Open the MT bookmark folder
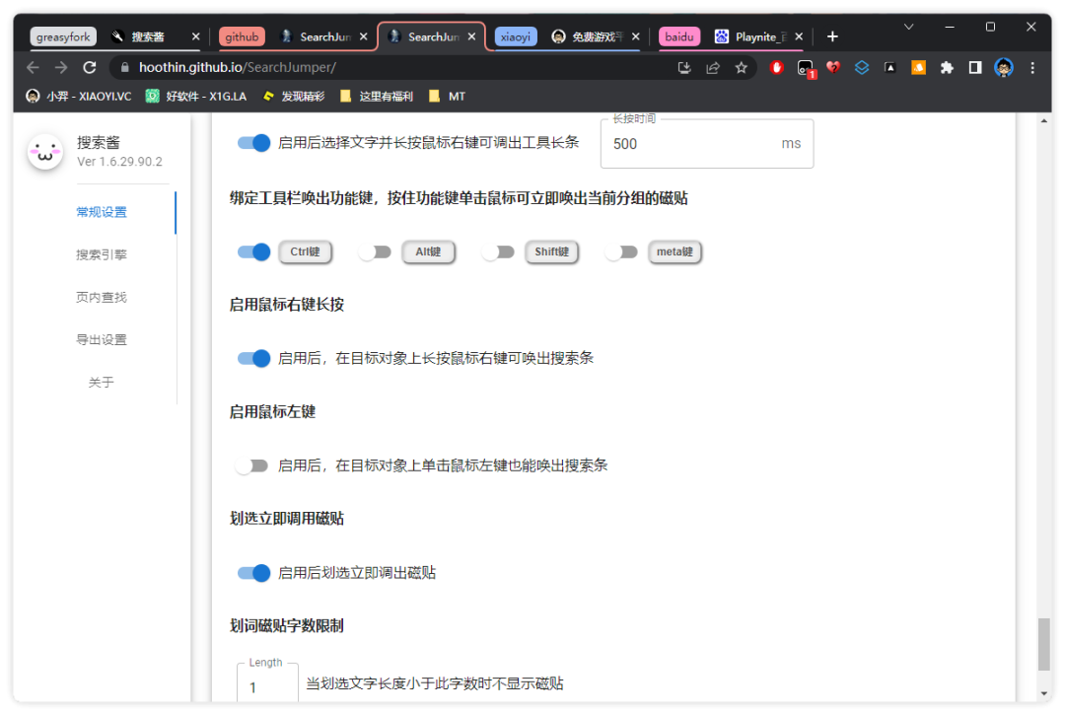The width and height of the screenshot is (1065, 715). pos(447,97)
